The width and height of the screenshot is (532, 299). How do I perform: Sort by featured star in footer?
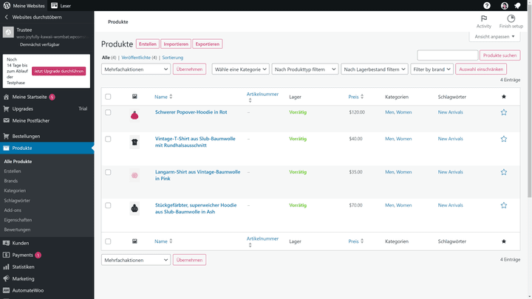coord(504,241)
